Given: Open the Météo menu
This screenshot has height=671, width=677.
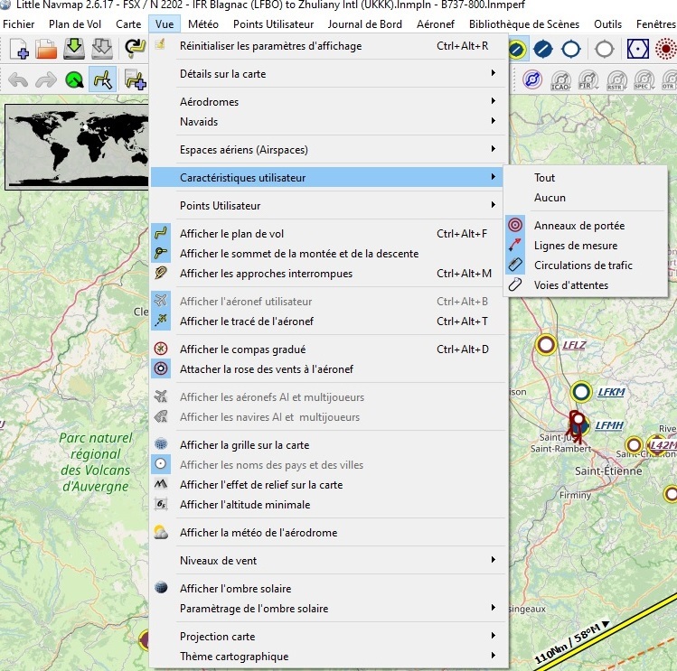Looking at the screenshot, I should [202, 24].
